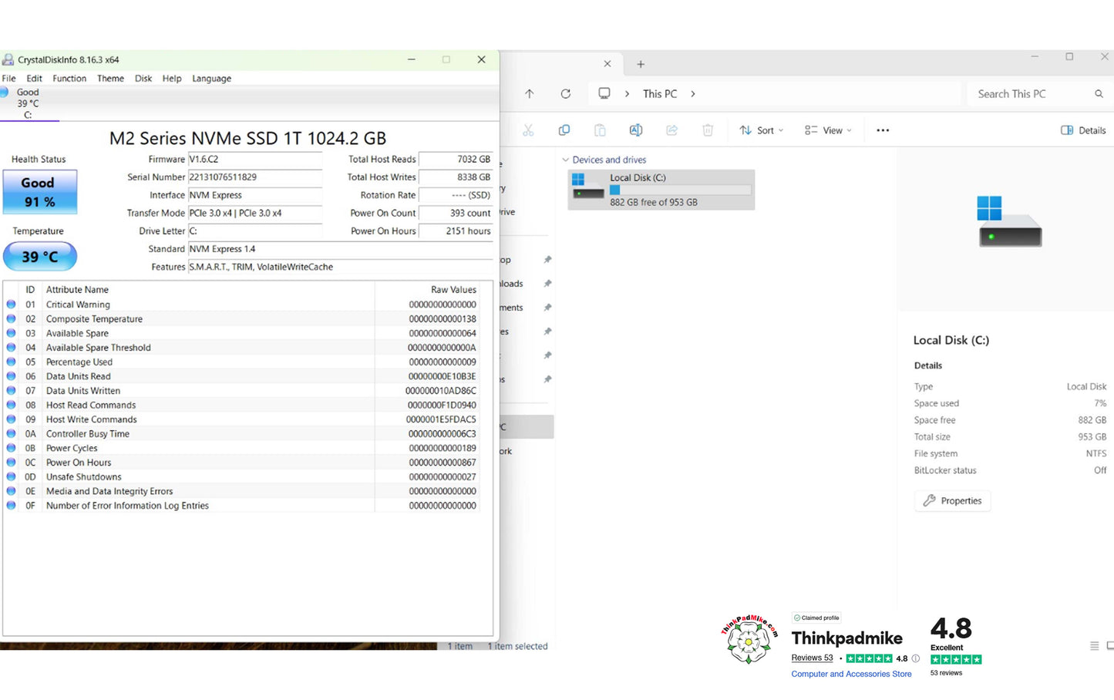Viewport: 1114px width, 700px height.
Task: Expand the chevron after This PC breadcrumb
Action: tap(693, 94)
